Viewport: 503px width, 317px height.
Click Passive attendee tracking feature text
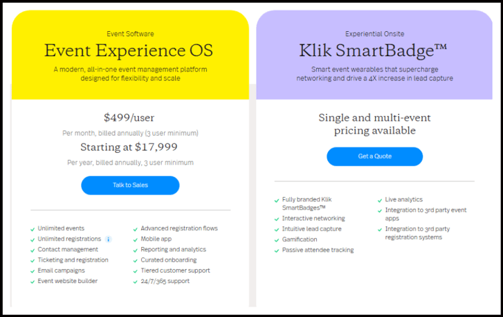pos(318,250)
